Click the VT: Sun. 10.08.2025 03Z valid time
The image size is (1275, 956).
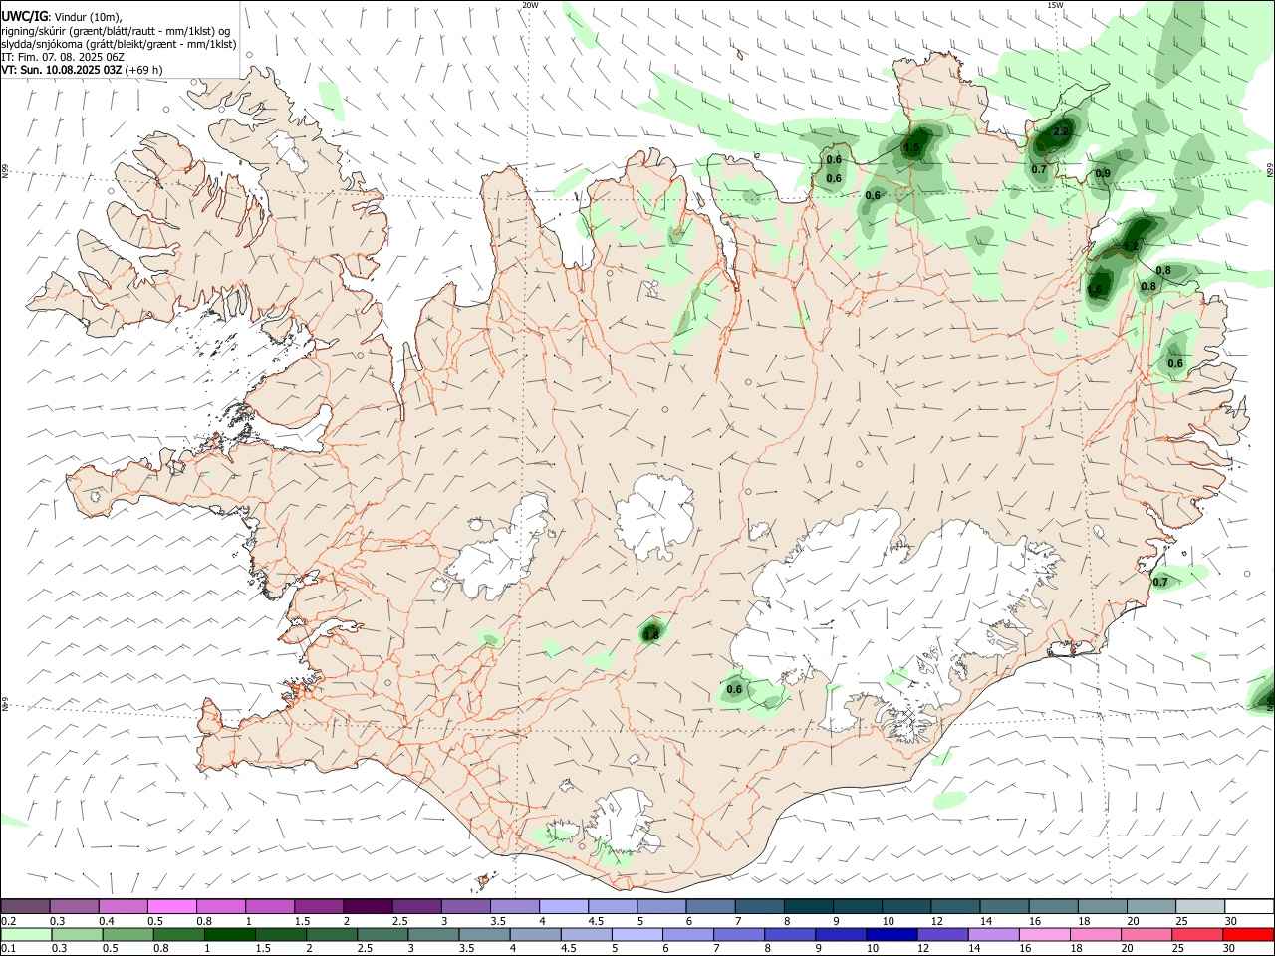62,70
